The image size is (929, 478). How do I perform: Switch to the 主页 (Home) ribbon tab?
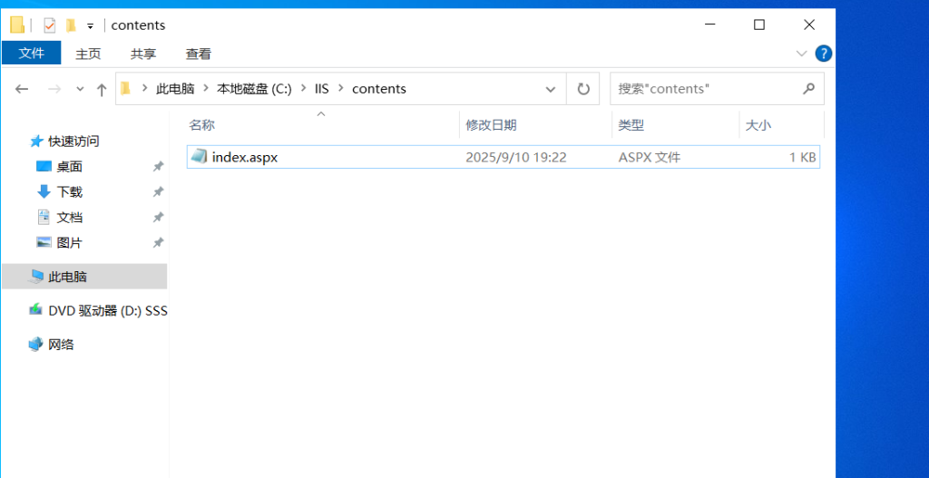coord(88,54)
